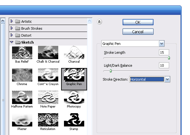
Task: Pick the Note Paper filter thumbnail
Action: pyautogui.click(x=48, y=97)
